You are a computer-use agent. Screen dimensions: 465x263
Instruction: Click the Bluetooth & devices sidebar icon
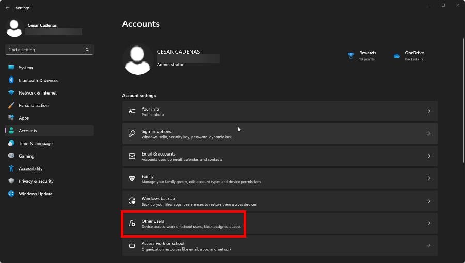pyautogui.click(x=11, y=80)
